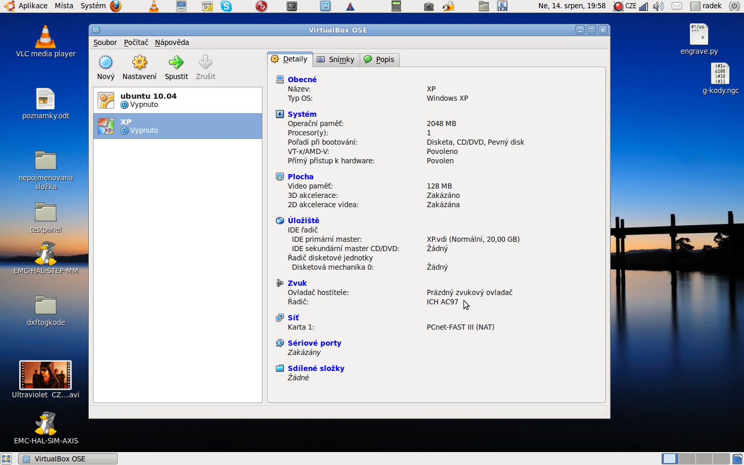
Task: Open Nastavení settings gear icon
Action: point(139,63)
